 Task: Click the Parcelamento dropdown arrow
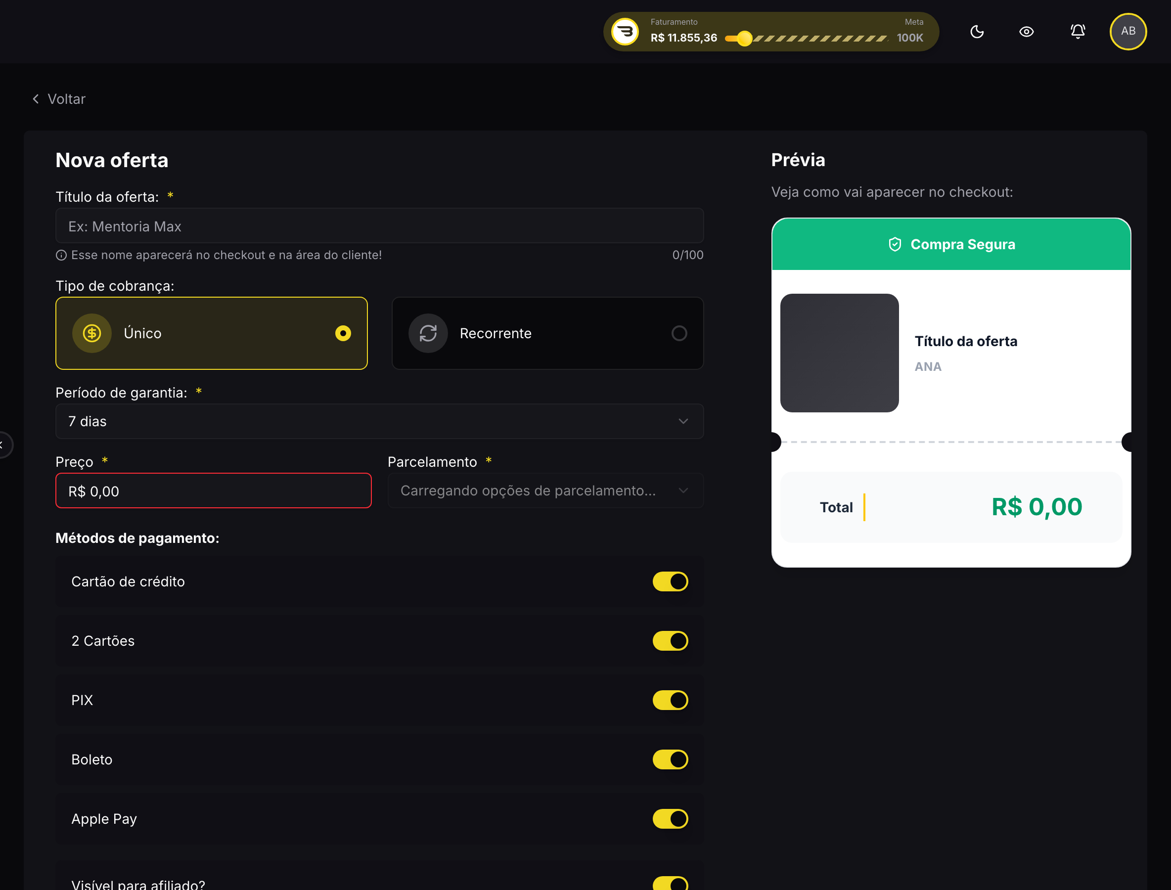pos(683,490)
